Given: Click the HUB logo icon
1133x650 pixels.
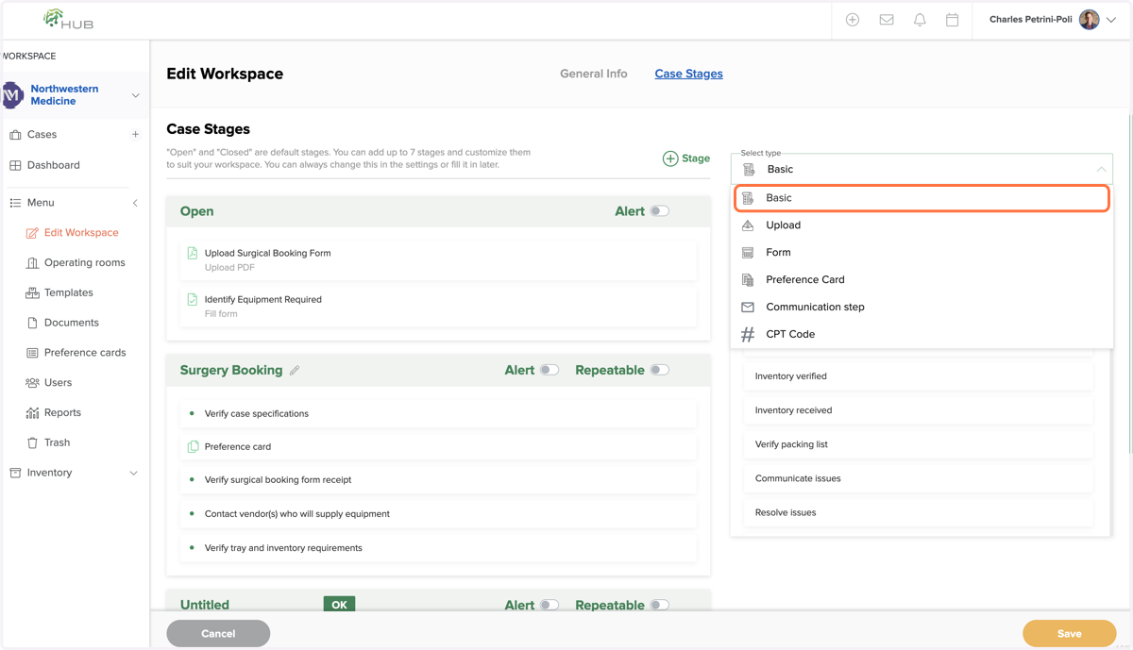Looking at the screenshot, I should (x=69, y=19).
